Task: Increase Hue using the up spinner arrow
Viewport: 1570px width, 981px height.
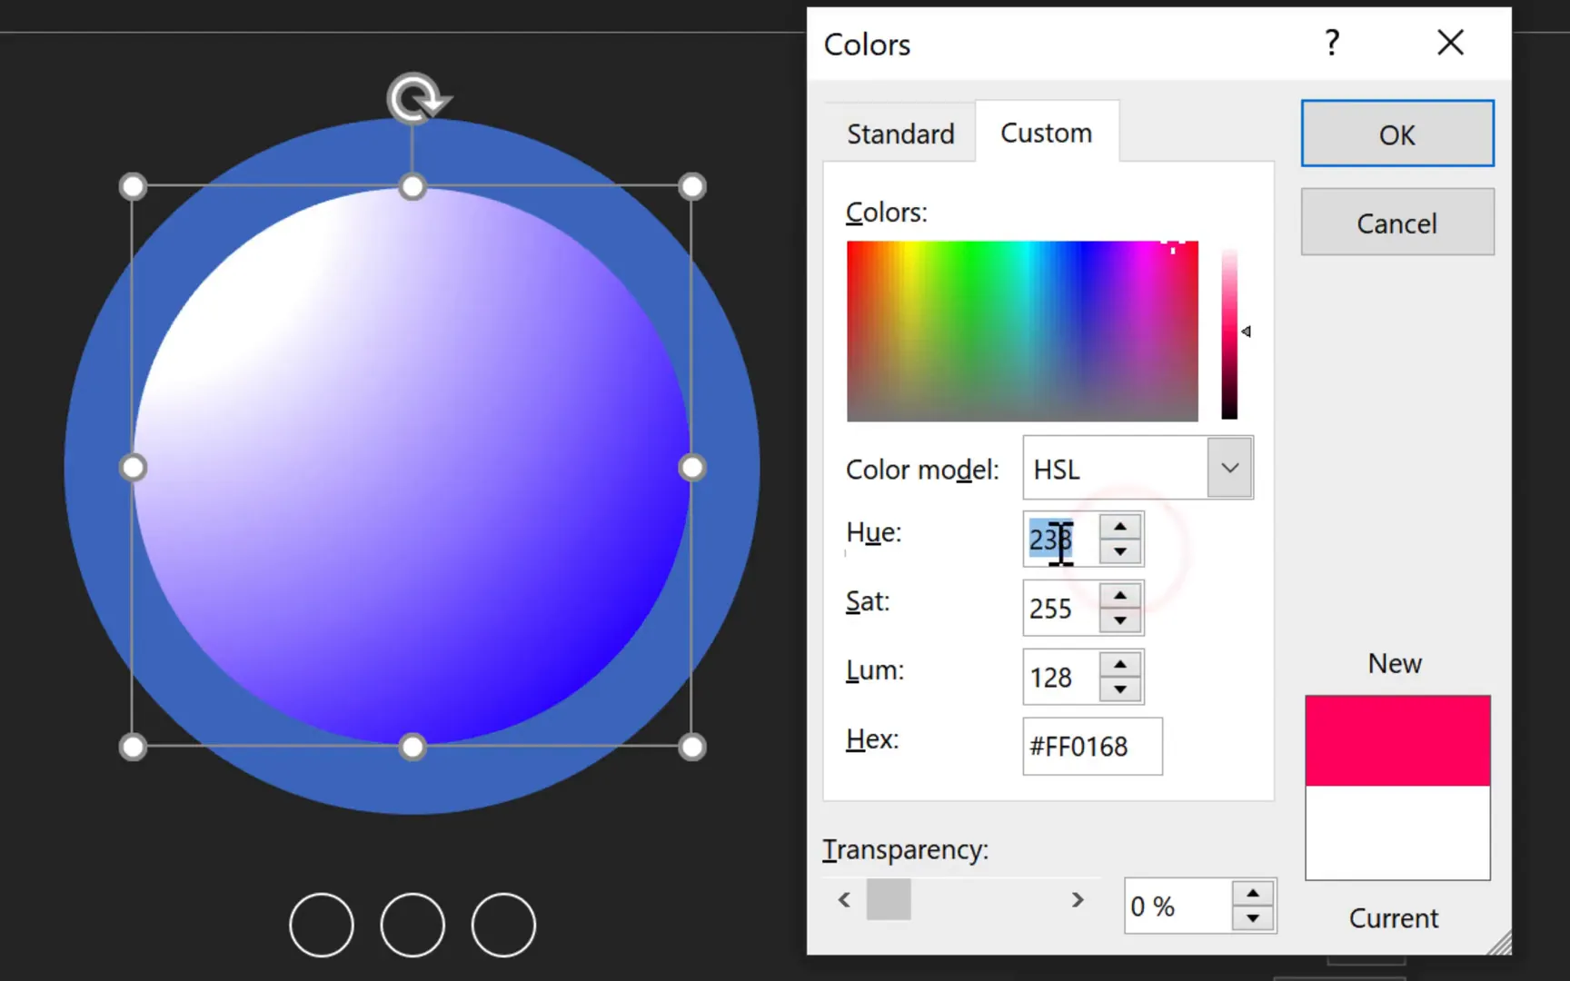Action: click(x=1120, y=525)
